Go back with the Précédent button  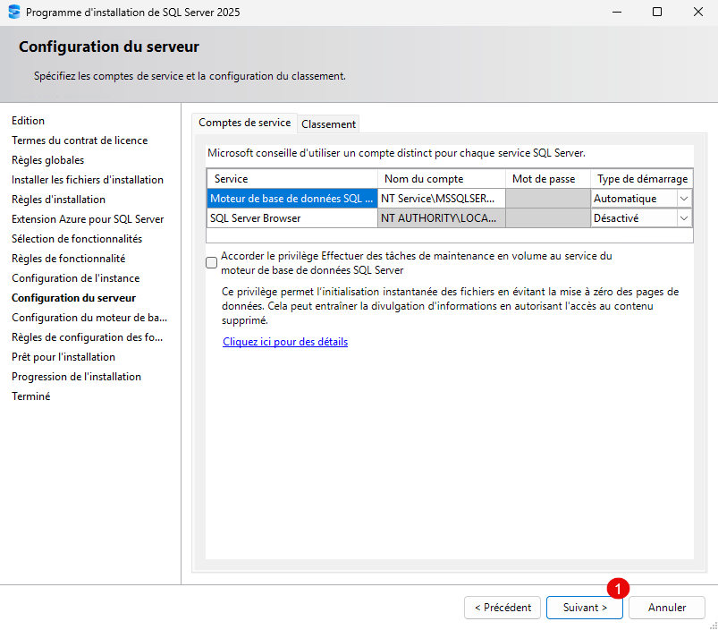tap(503, 608)
